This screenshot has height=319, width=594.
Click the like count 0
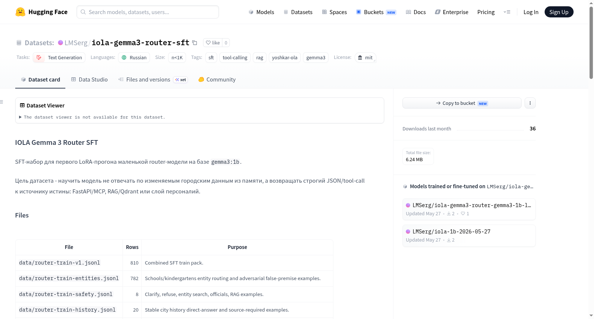[226, 43]
